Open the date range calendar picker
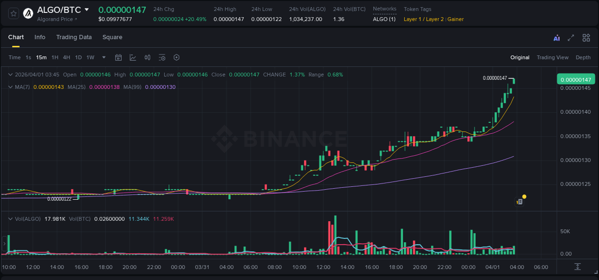 tap(118, 57)
